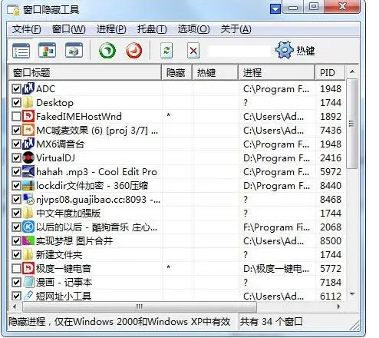Uncheck the MC喊麦效果 checkbox

(x=16, y=130)
